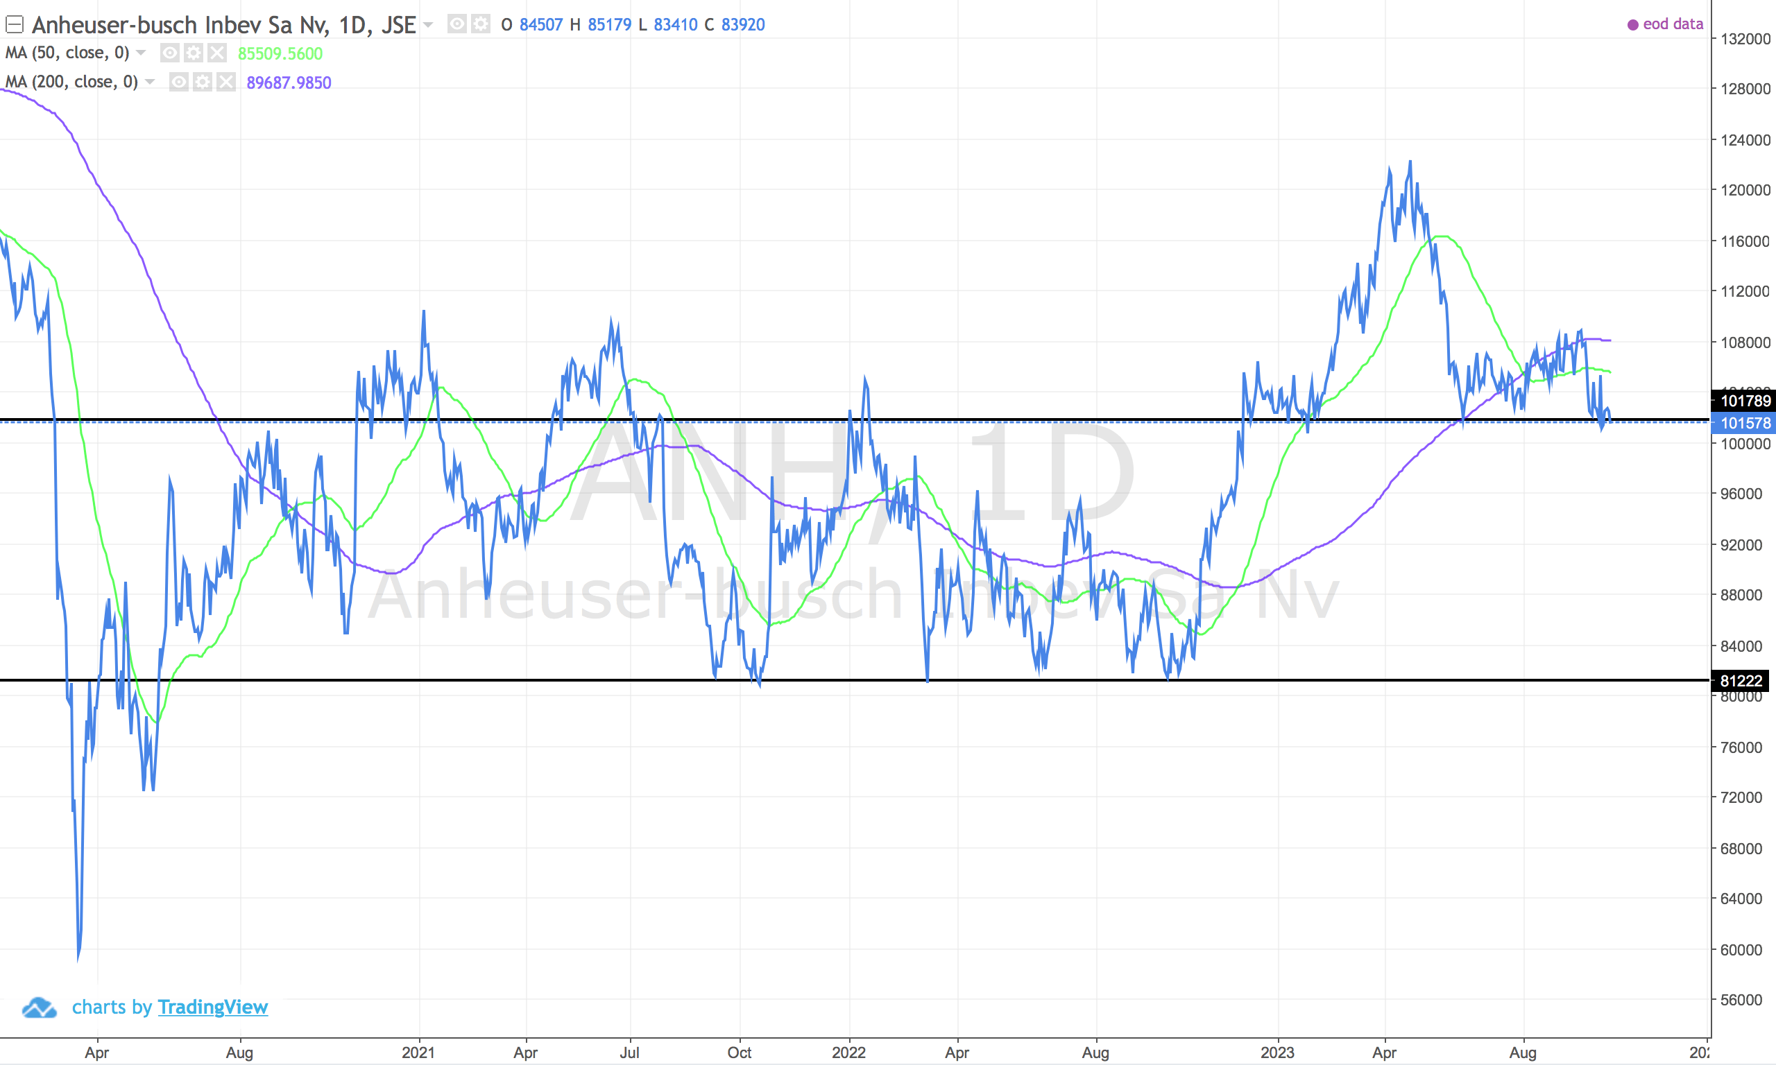Open MA (50, close, 0) dropdown arrow
This screenshot has width=1776, height=1065.
[x=142, y=53]
